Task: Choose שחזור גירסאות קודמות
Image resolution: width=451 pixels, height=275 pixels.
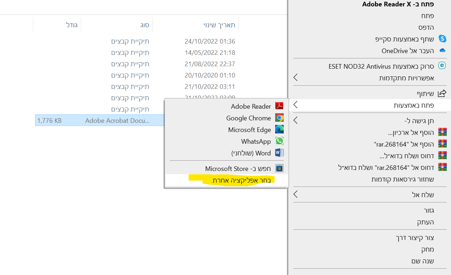Action: click(403, 179)
